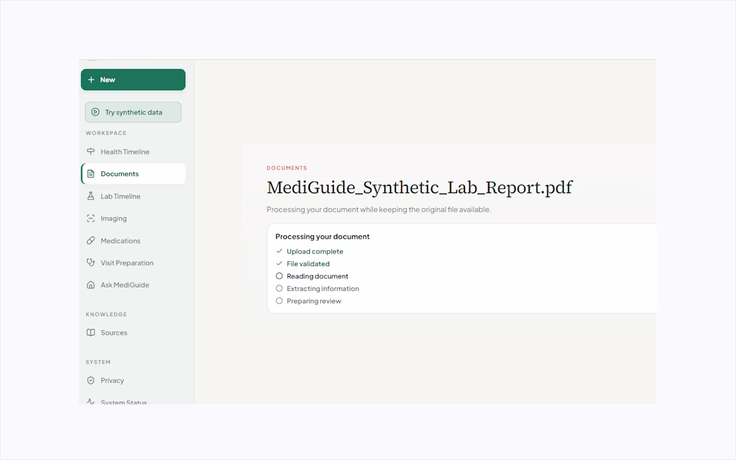Click the Extracting information step text
The width and height of the screenshot is (736, 460).
click(x=323, y=288)
